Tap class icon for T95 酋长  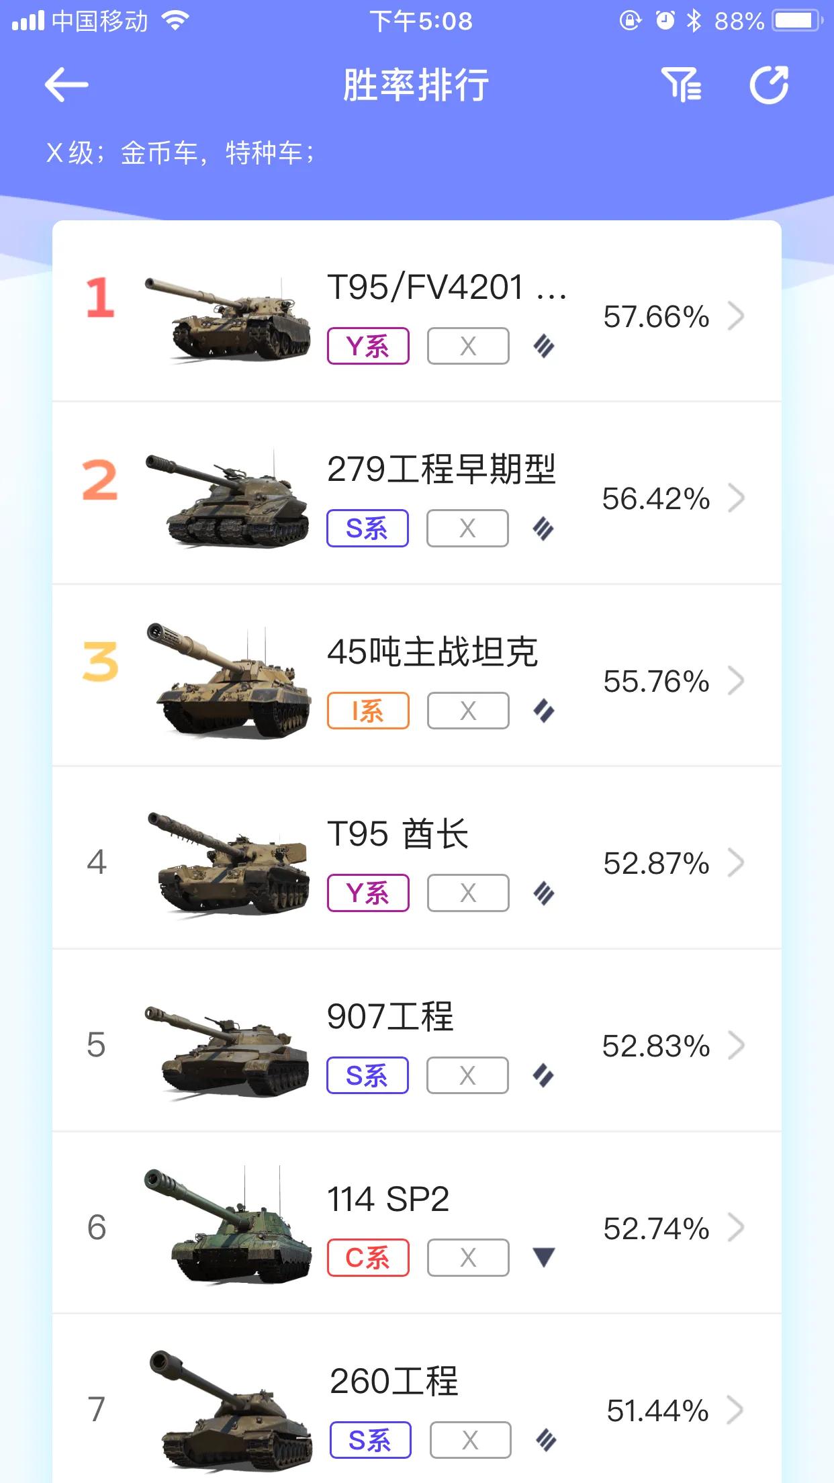click(x=544, y=894)
